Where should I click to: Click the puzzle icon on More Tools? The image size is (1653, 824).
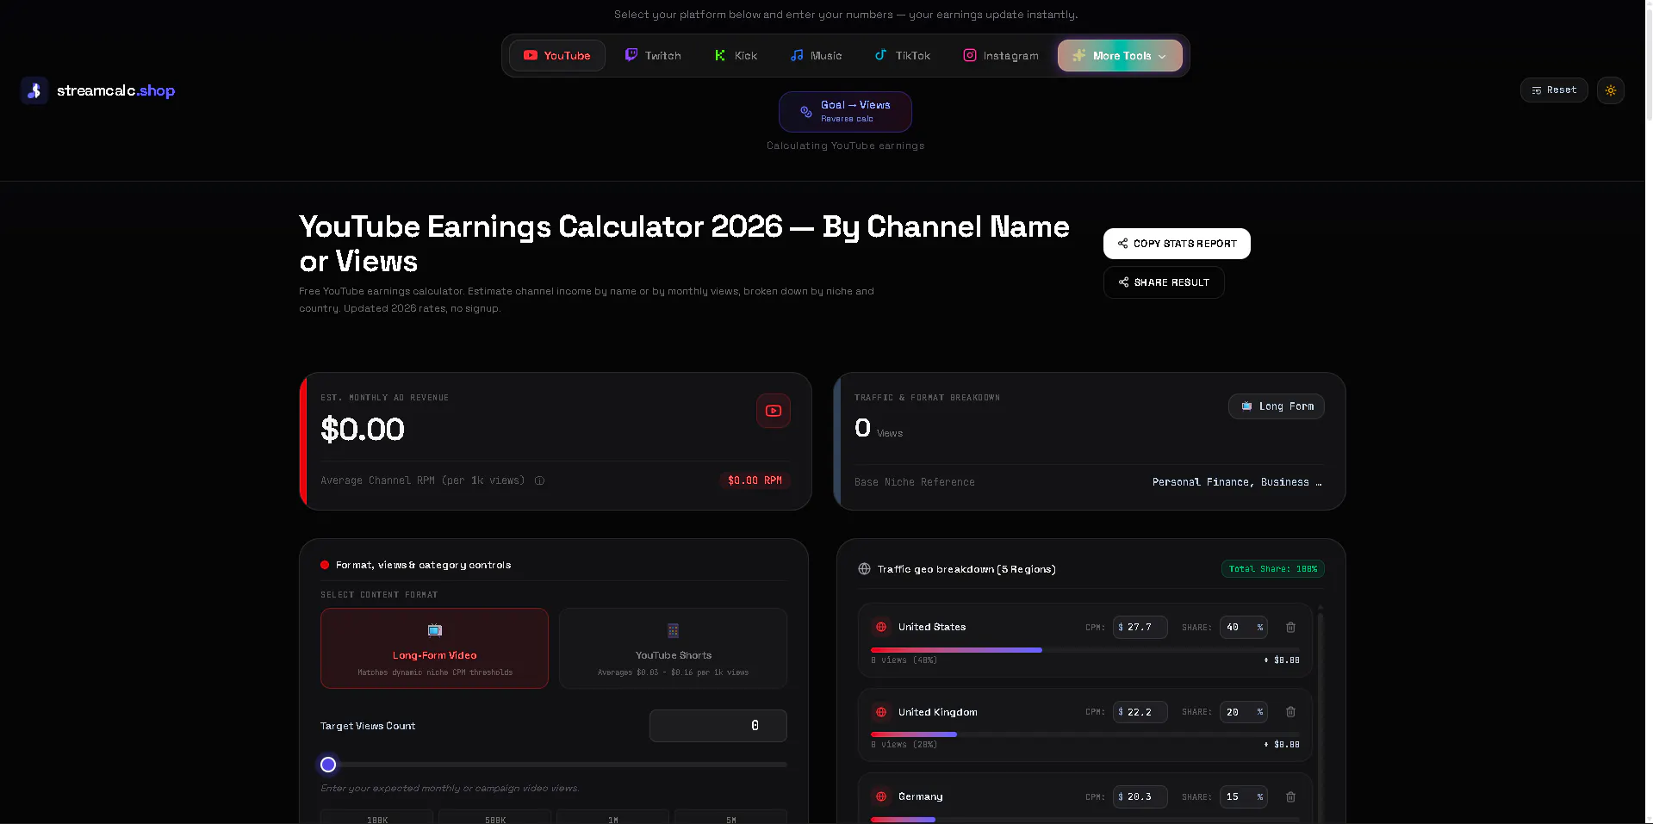(x=1078, y=55)
